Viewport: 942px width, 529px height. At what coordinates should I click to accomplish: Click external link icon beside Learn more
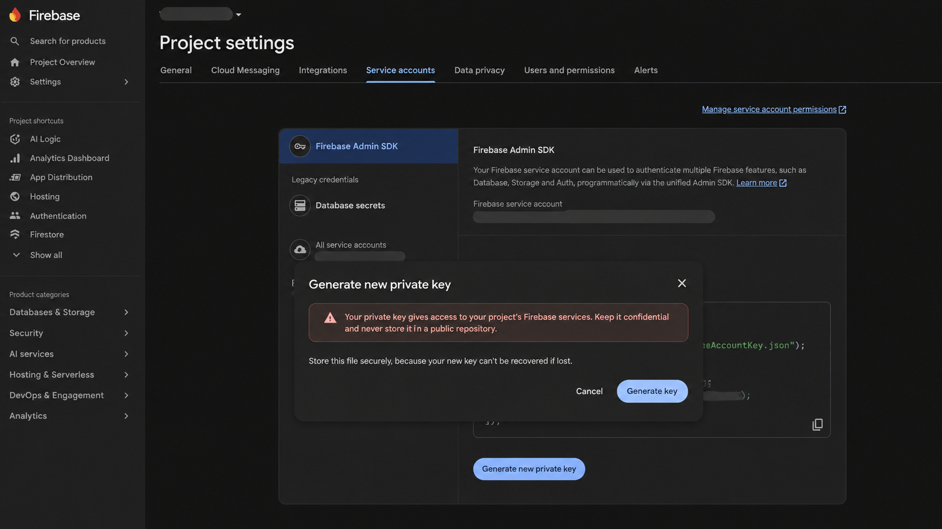point(783,183)
